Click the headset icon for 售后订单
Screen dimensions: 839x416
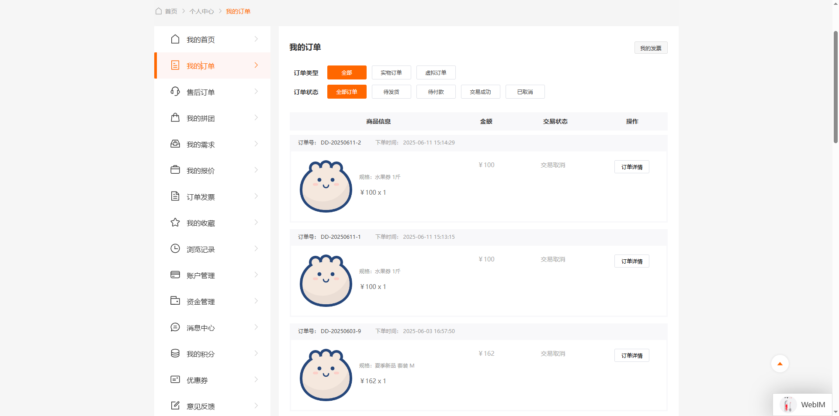point(175,92)
